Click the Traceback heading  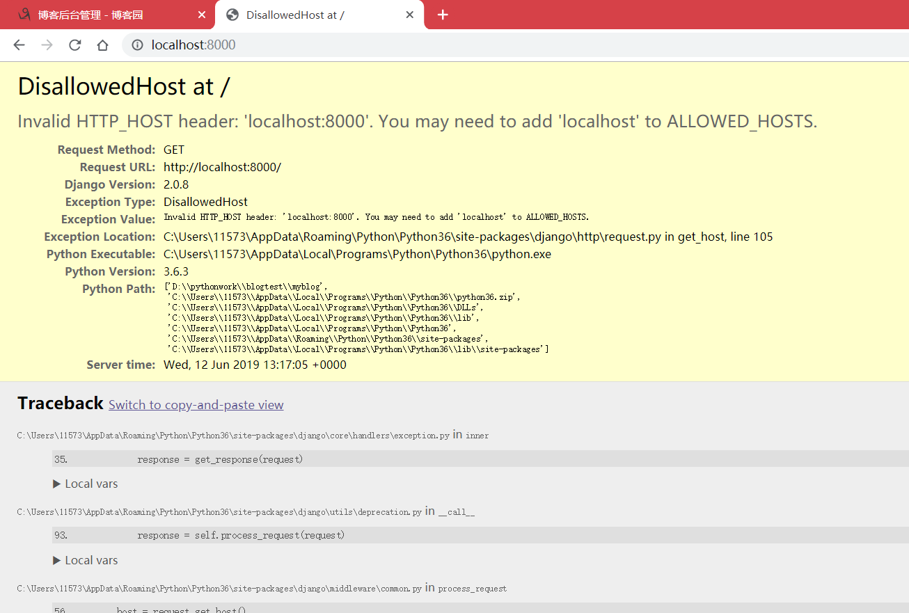tap(61, 404)
